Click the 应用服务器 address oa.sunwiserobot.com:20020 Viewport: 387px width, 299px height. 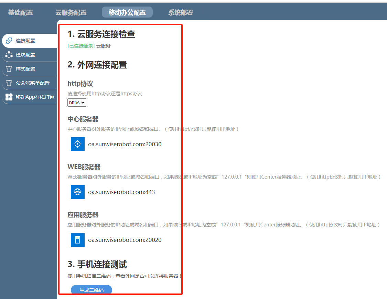point(125,240)
